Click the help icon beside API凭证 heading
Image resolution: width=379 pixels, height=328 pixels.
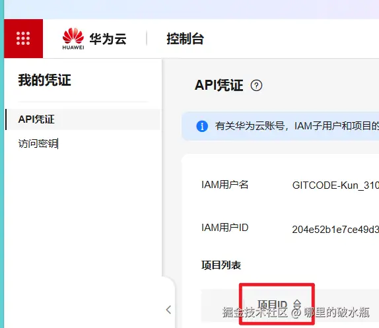[256, 85]
